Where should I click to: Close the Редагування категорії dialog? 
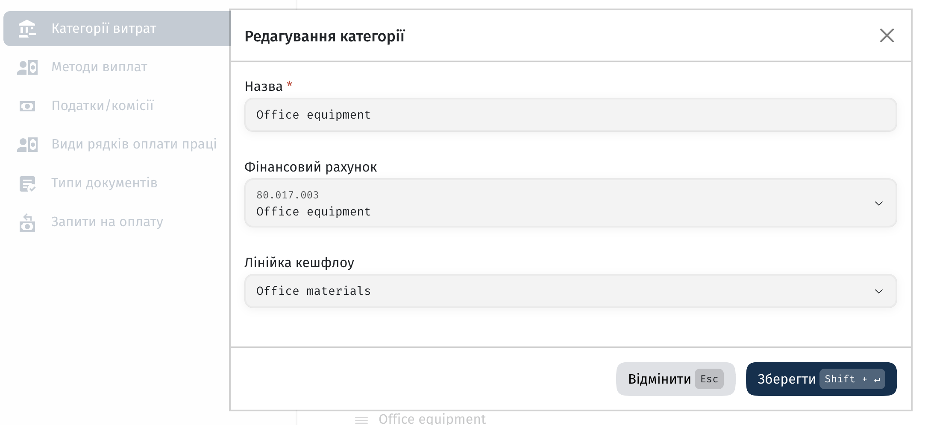(887, 35)
